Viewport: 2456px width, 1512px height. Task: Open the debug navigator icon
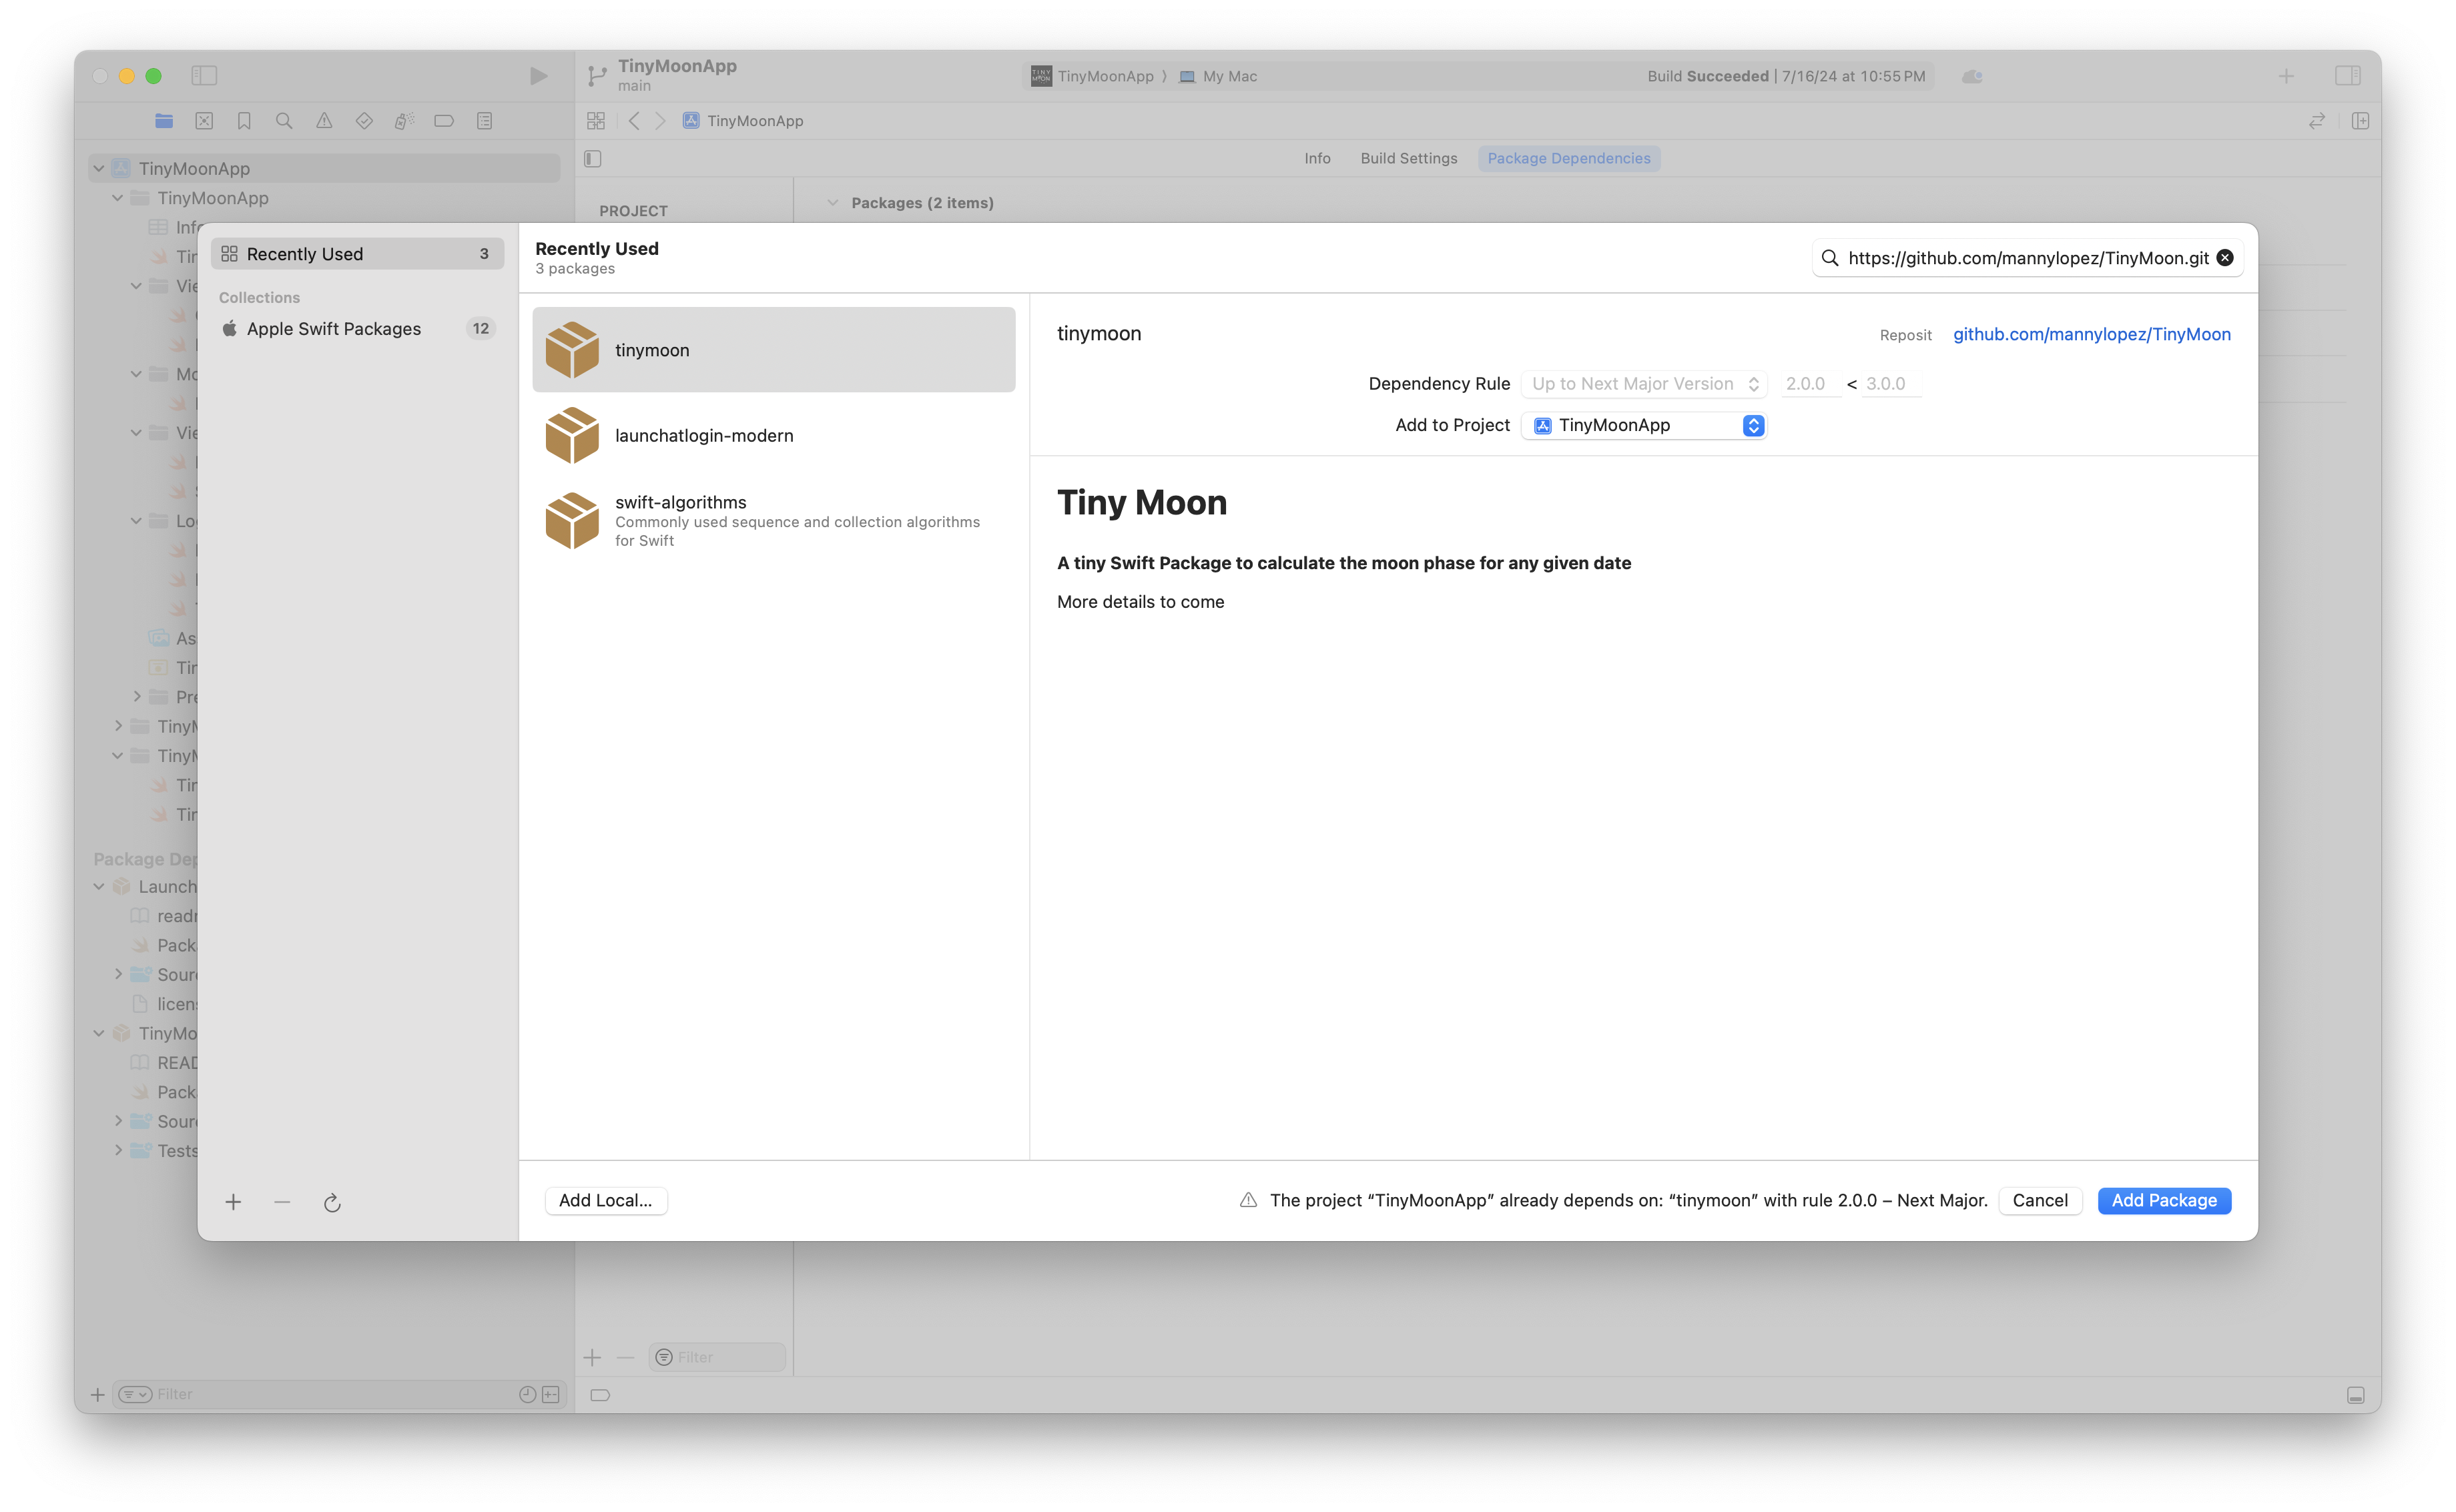pos(404,121)
